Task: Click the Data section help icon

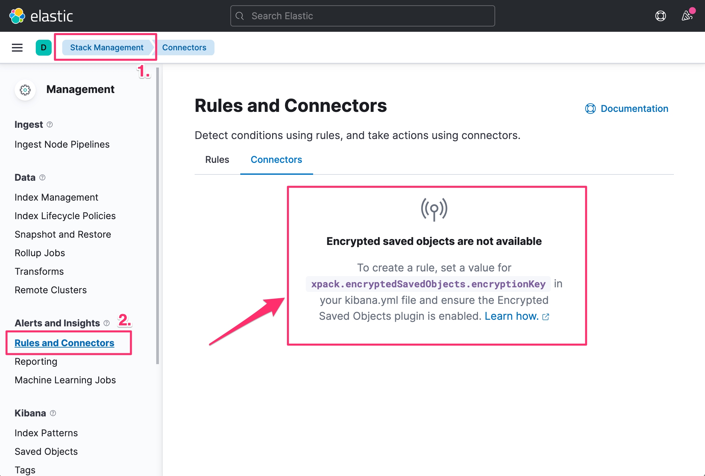Action: point(42,177)
